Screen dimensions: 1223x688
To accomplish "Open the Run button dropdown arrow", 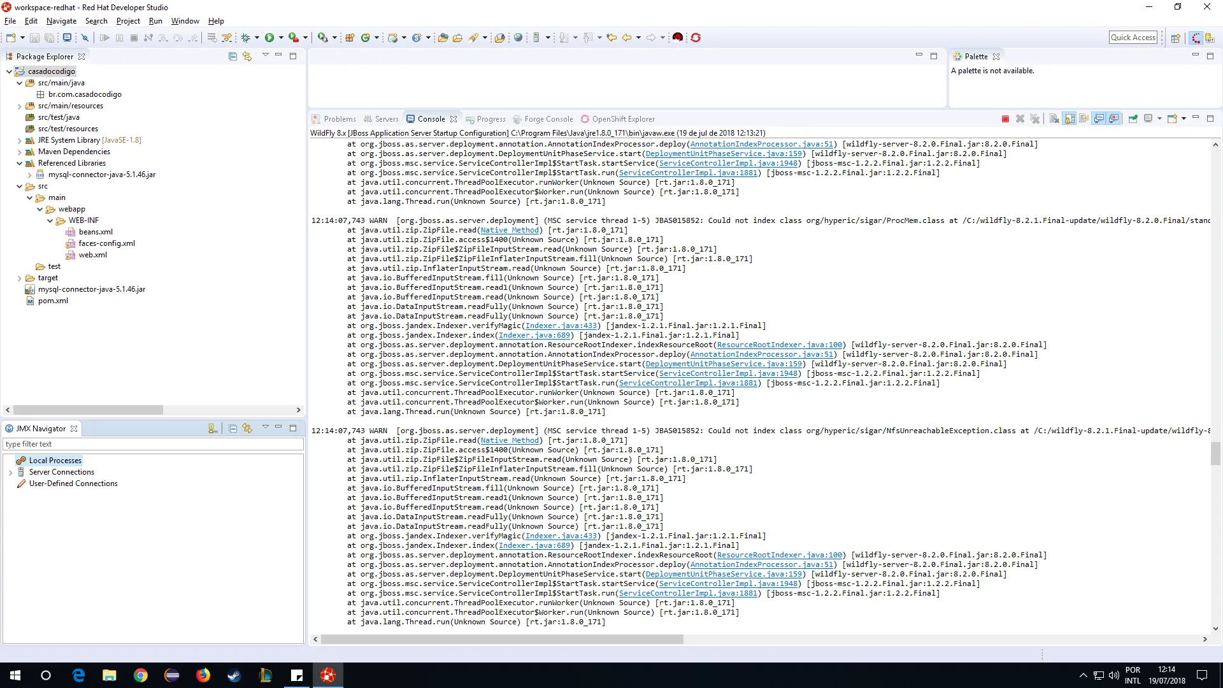I will [x=281, y=38].
